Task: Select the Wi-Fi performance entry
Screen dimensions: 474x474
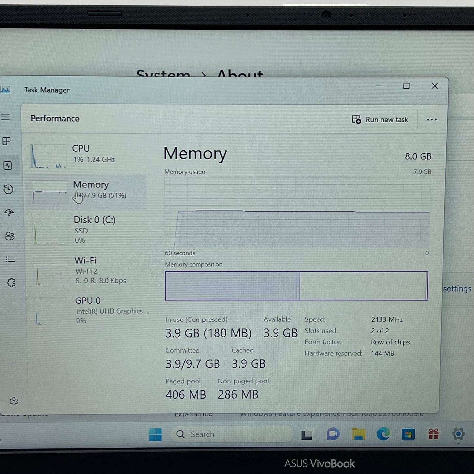Action: click(87, 270)
